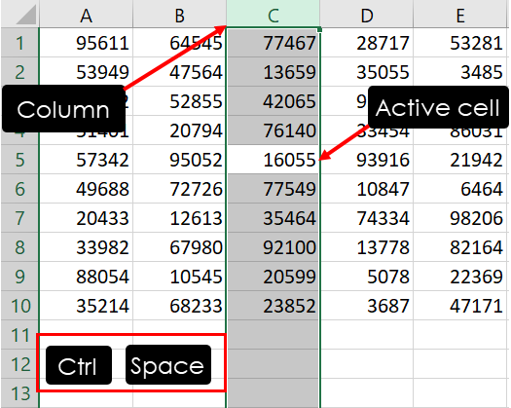
Task: Select row 1 header
Action: pyautogui.click(x=19, y=43)
